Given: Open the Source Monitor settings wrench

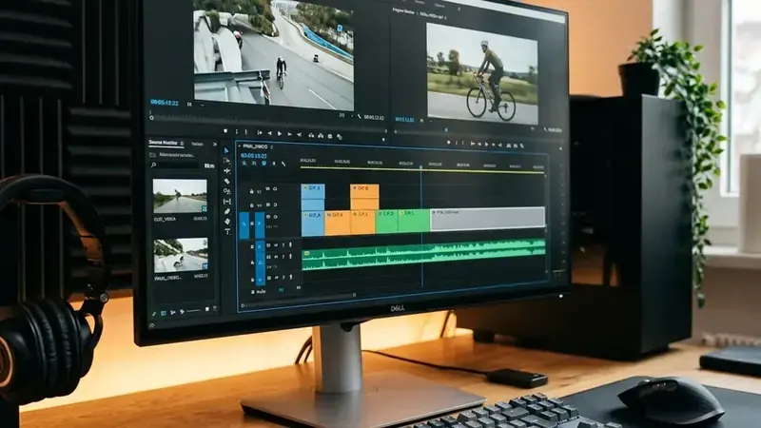Looking at the screenshot, I should coord(360,116).
